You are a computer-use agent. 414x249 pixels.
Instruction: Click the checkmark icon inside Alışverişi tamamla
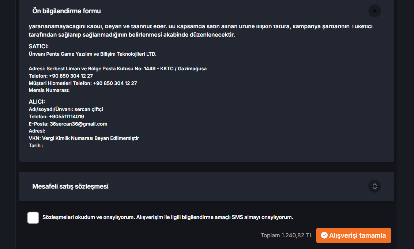(x=324, y=235)
